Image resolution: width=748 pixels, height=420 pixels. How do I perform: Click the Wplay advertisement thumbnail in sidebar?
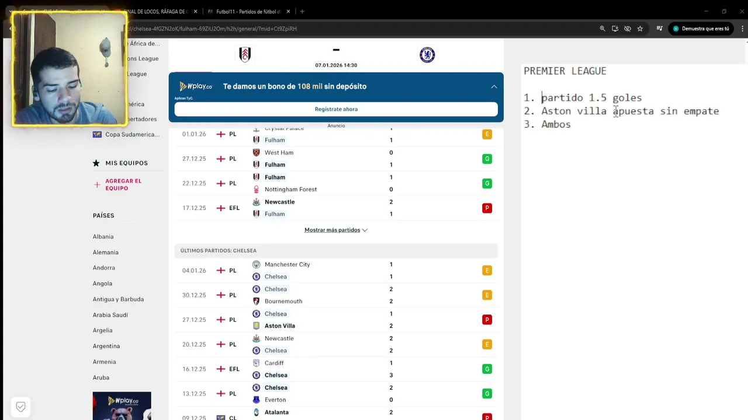click(122, 405)
